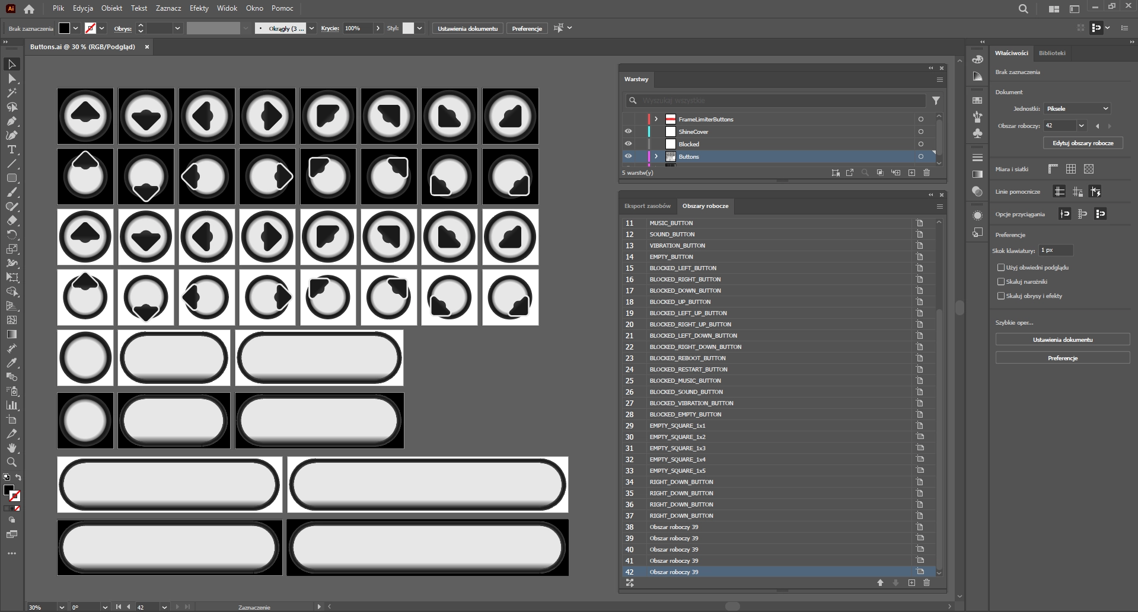Enable Skaluj narożniki checkbox
The height and width of the screenshot is (612, 1138).
click(1001, 282)
